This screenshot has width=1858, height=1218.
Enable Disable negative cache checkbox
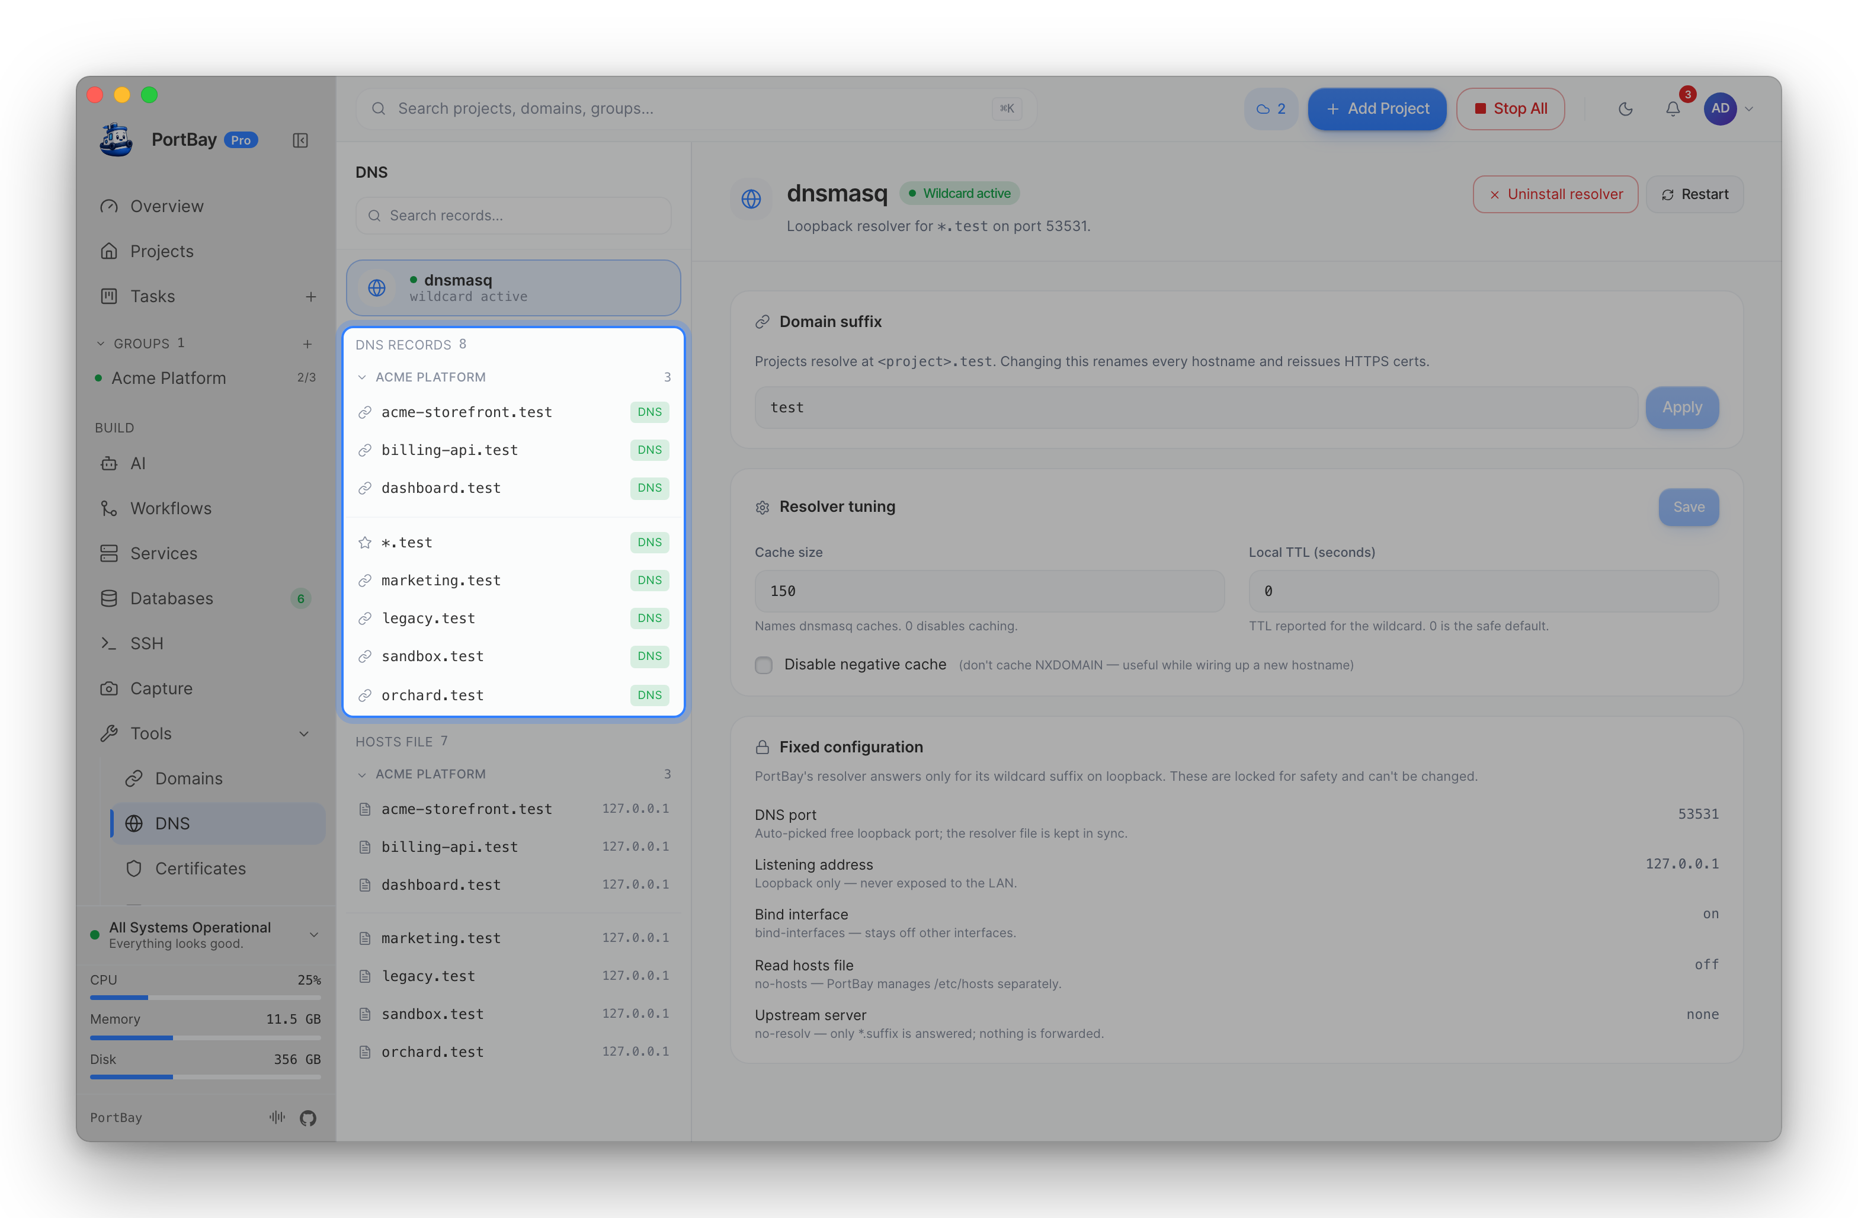coord(764,665)
